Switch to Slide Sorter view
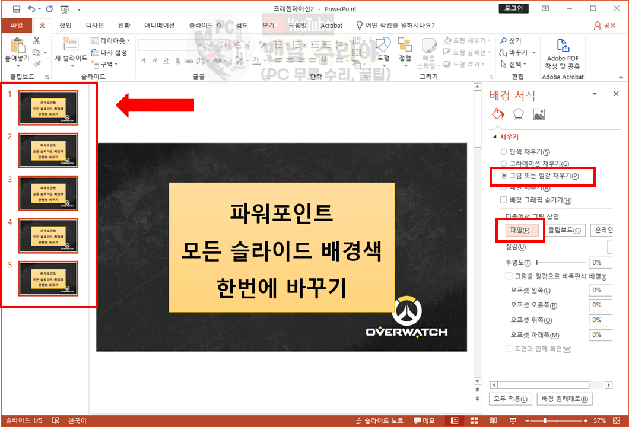Viewport: 629px width, 427px height. (x=474, y=420)
